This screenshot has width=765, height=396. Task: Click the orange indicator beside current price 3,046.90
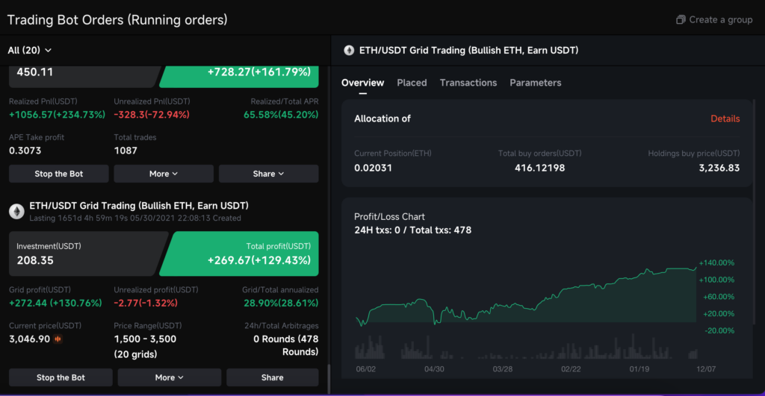pyautogui.click(x=58, y=339)
